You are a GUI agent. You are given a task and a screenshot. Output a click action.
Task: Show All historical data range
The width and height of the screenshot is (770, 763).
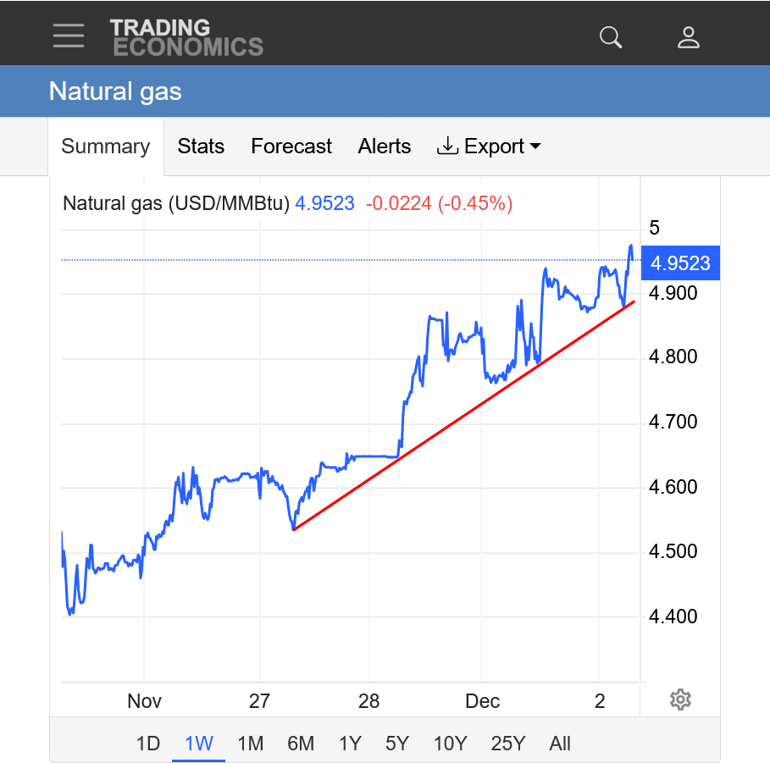tap(560, 744)
